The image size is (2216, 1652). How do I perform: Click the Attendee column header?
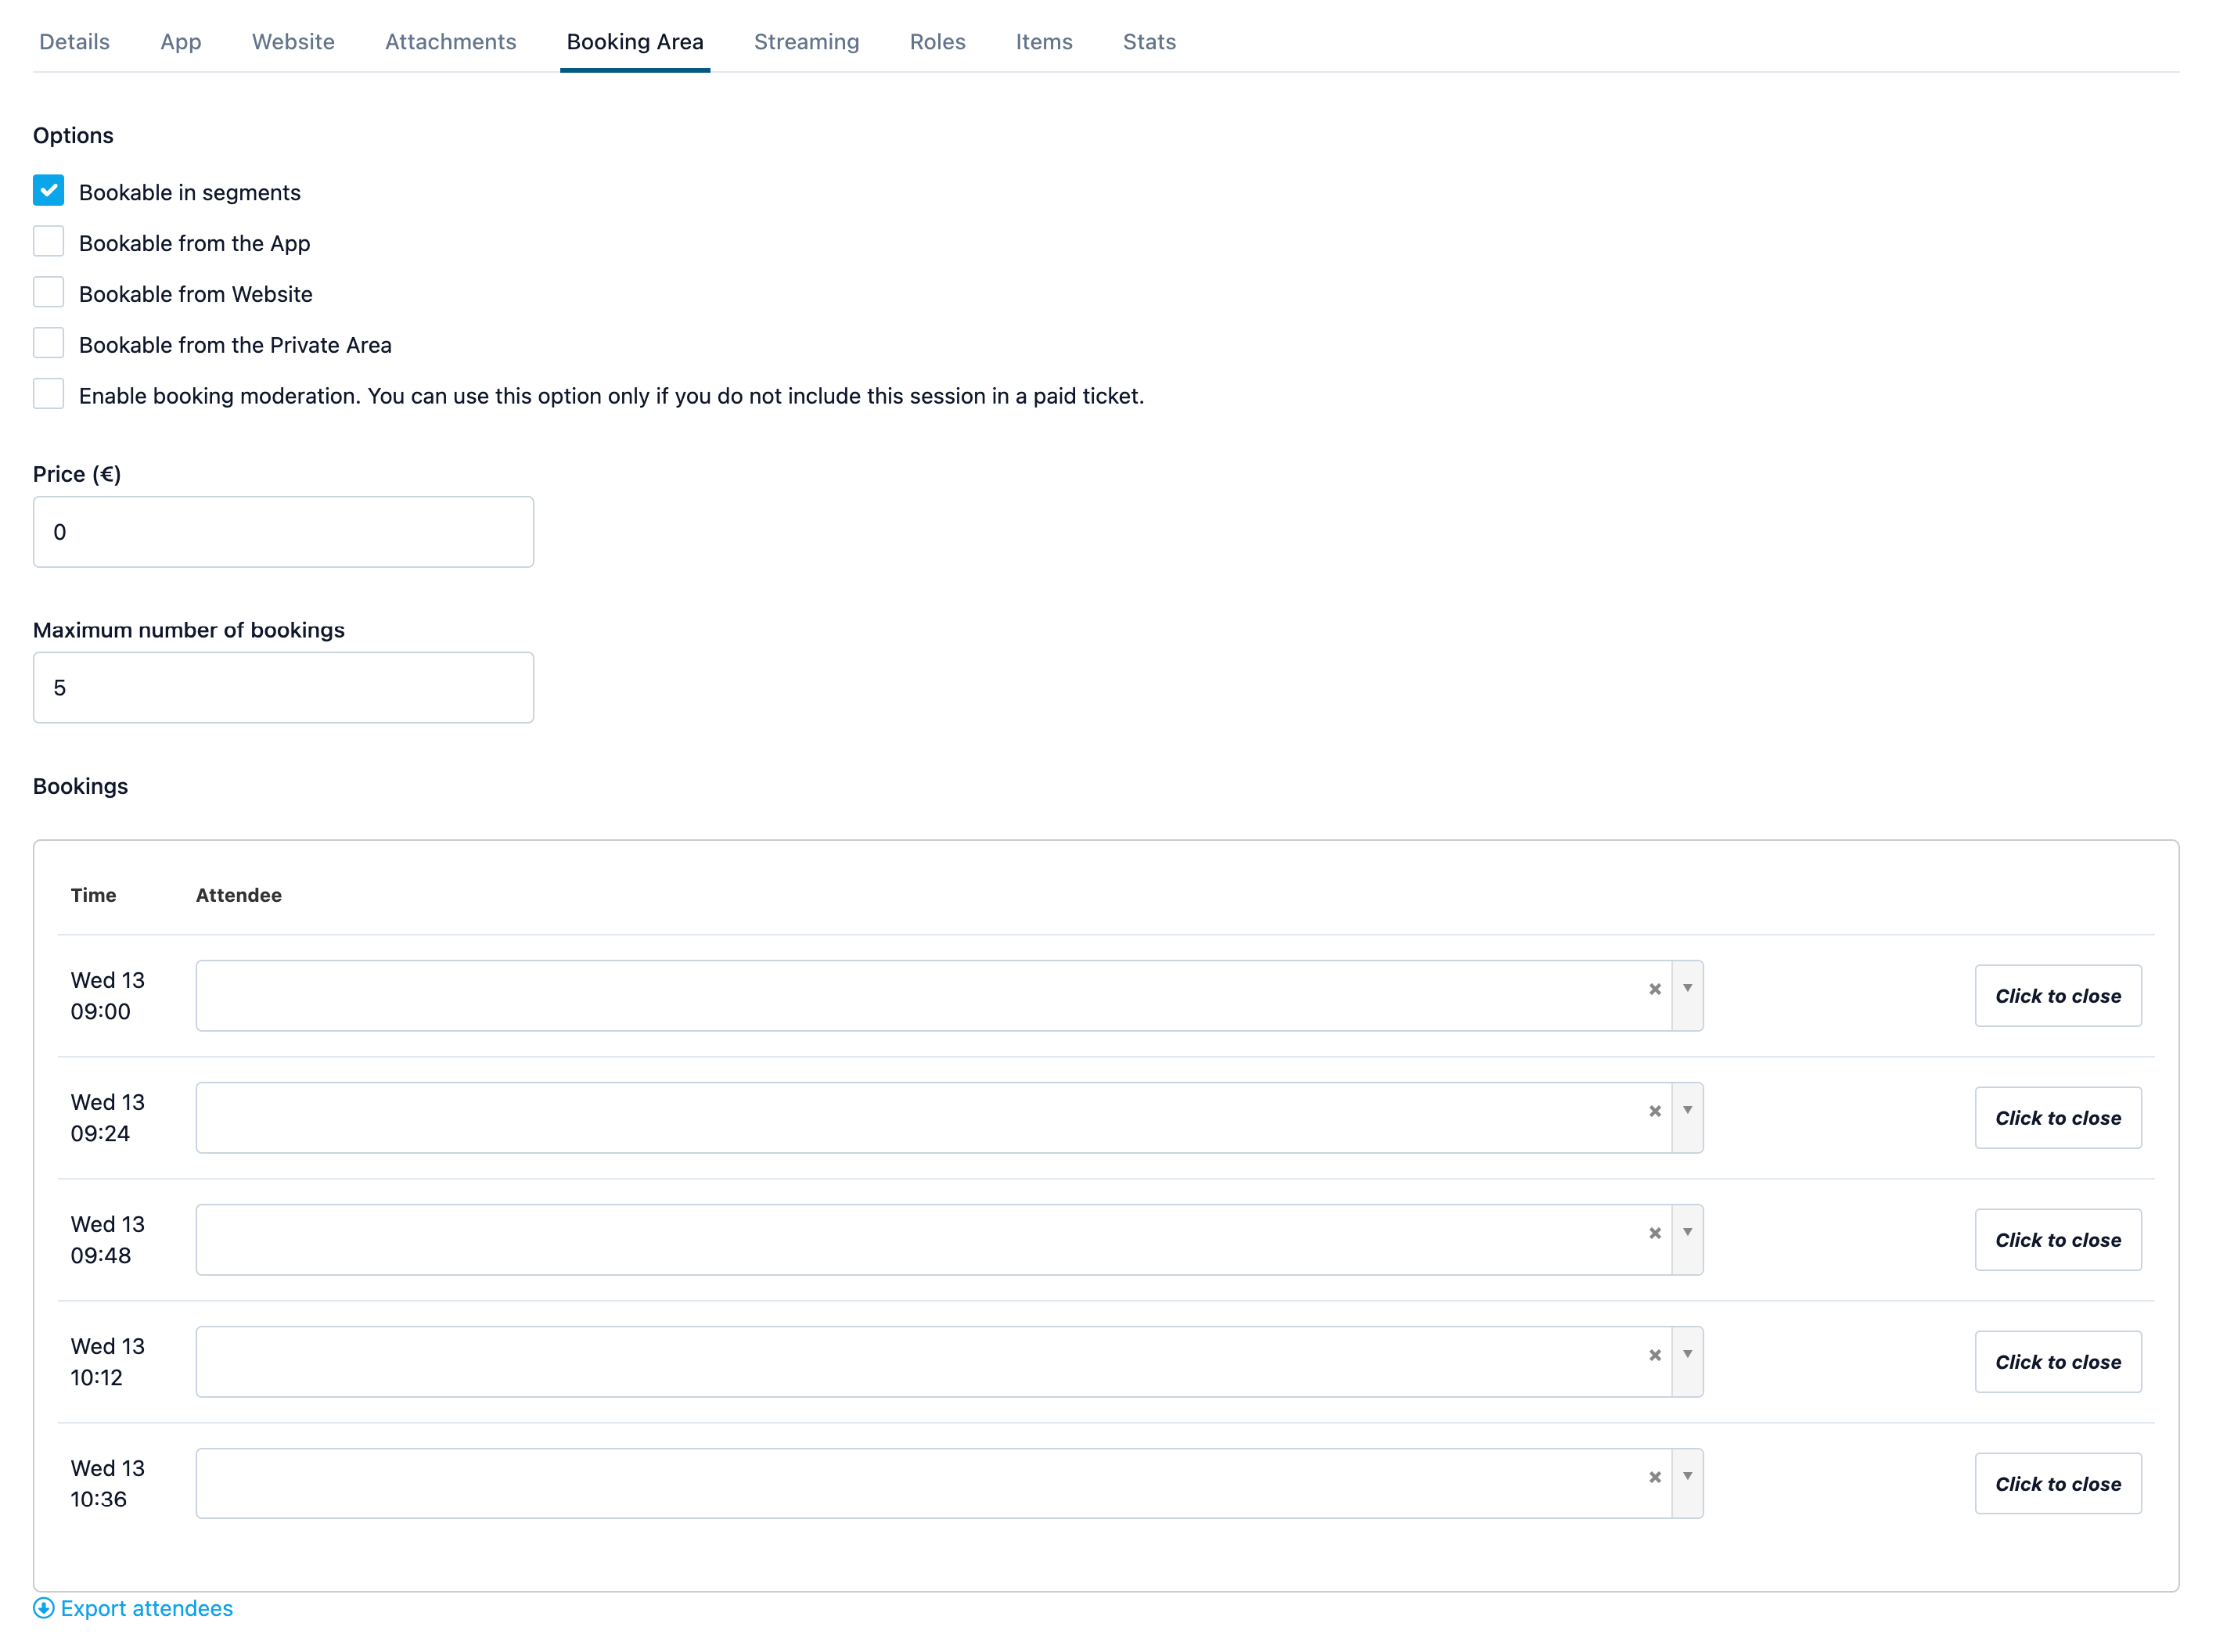pos(238,895)
